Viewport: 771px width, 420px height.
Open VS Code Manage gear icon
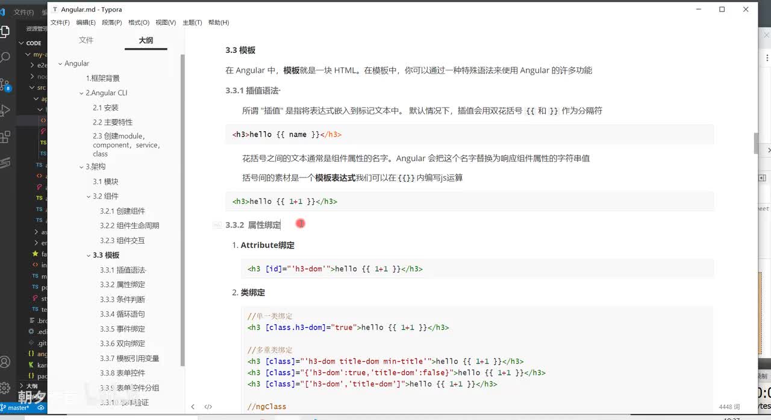pyautogui.click(x=5, y=388)
